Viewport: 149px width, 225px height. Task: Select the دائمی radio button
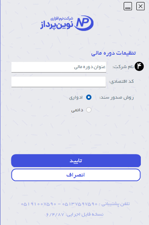(89, 110)
